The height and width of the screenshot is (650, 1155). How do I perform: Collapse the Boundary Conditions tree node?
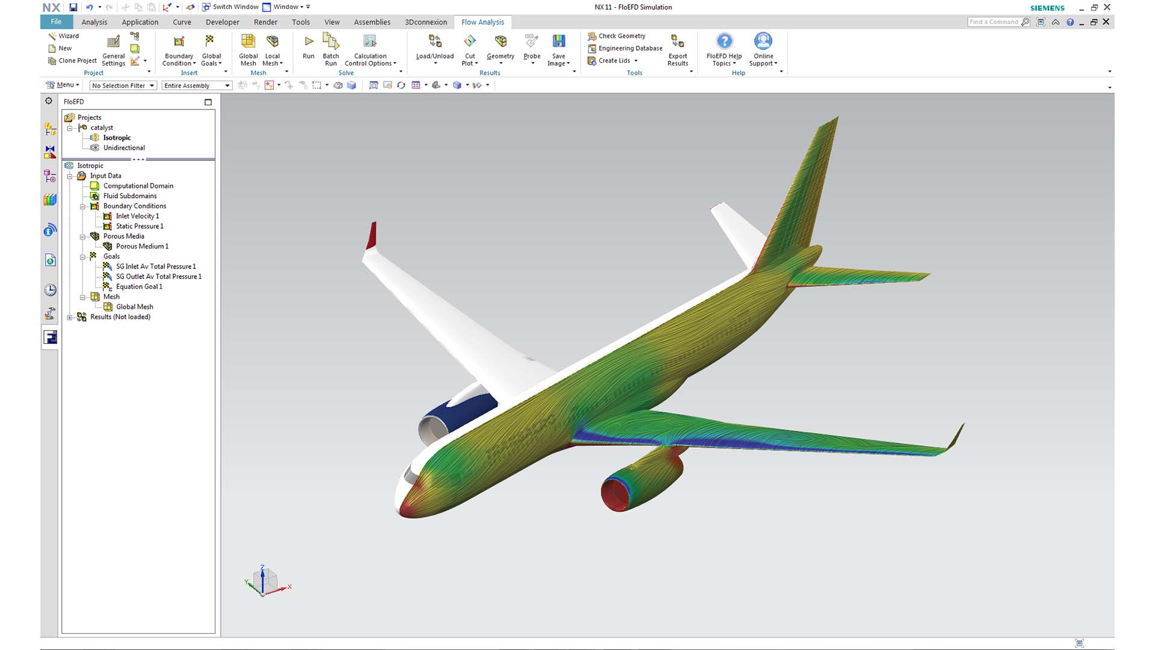click(x=83, y=206)
